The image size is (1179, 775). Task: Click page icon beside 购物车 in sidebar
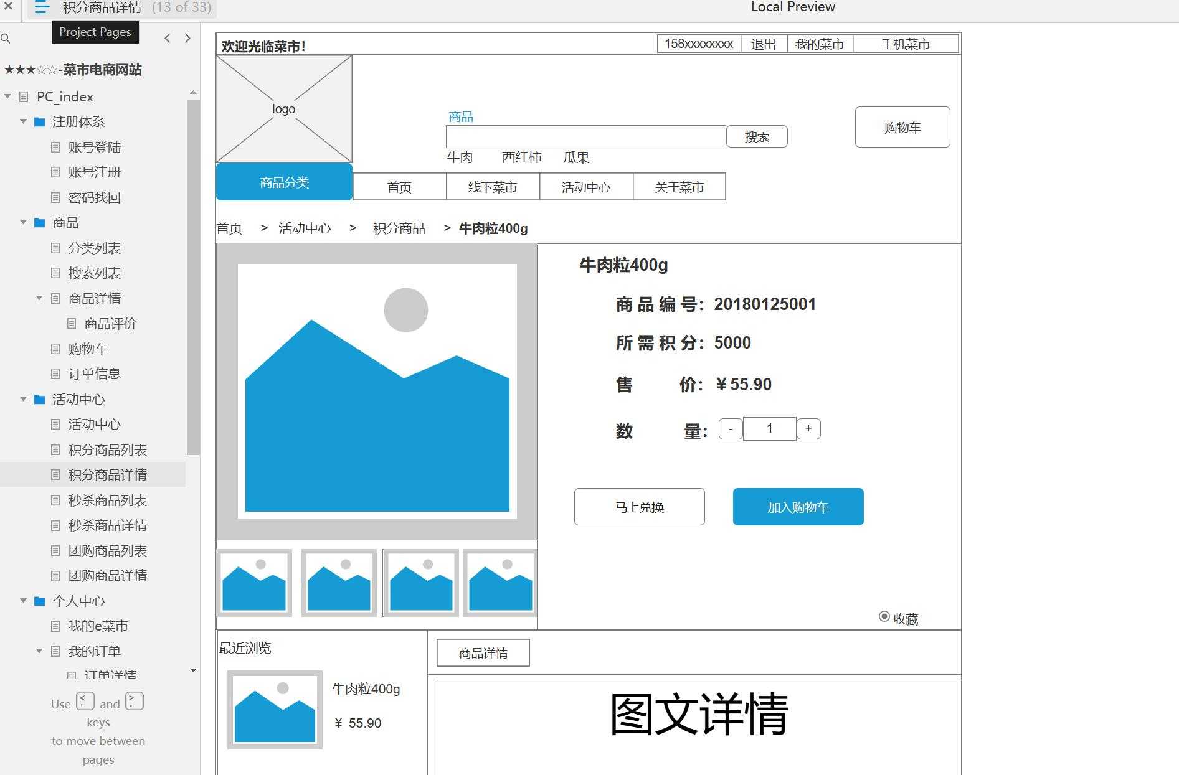[x=55, y=349]
